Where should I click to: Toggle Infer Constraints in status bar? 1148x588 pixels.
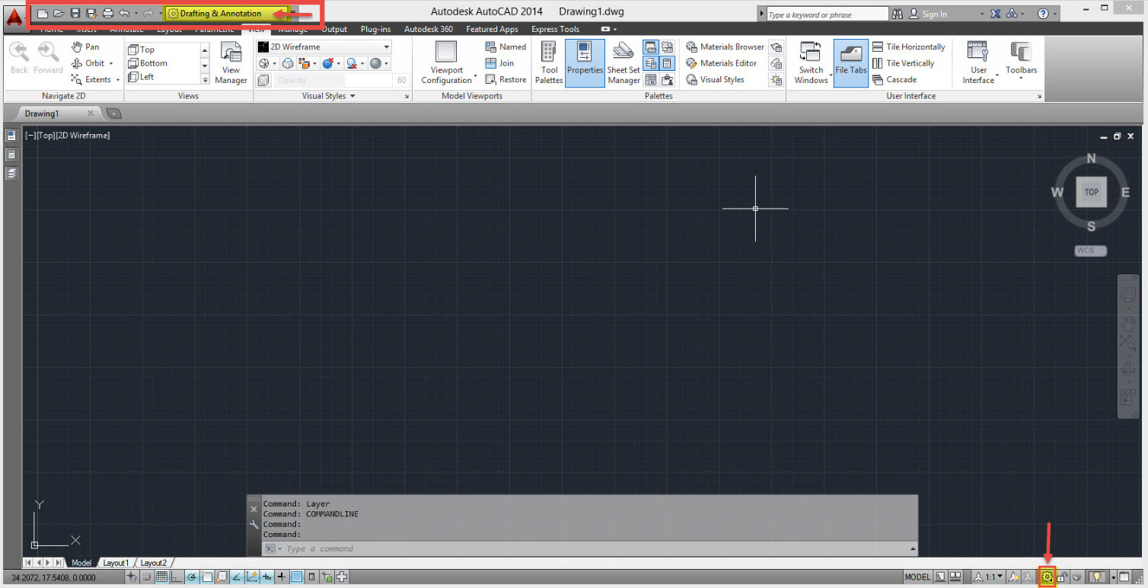tap(132, 577)
